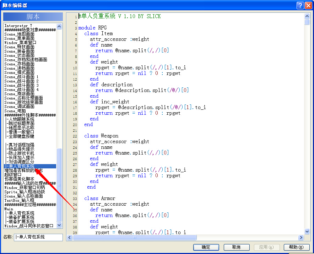Click code editor scroll up arrow
This screenshot has width=314, height=254.
pyautogui.click(x=307, y=16)
